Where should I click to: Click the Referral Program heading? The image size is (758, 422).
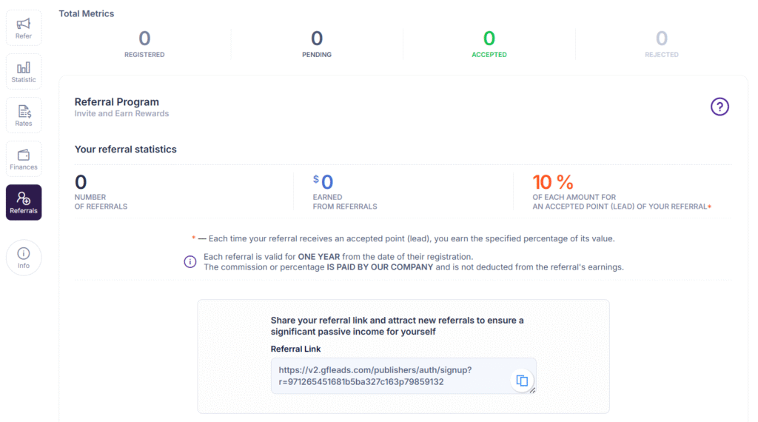point(116,102)
